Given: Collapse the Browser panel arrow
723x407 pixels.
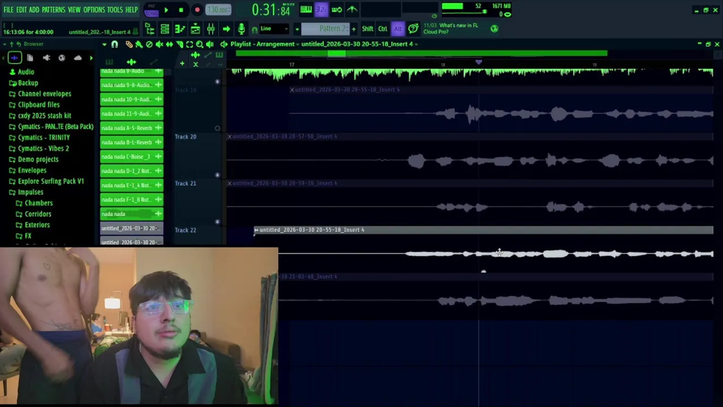Looking at the screenshot, I should (5, 44).
